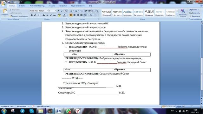
Task: Toggle superscript formatting
Action: click(x=51, y=15)
